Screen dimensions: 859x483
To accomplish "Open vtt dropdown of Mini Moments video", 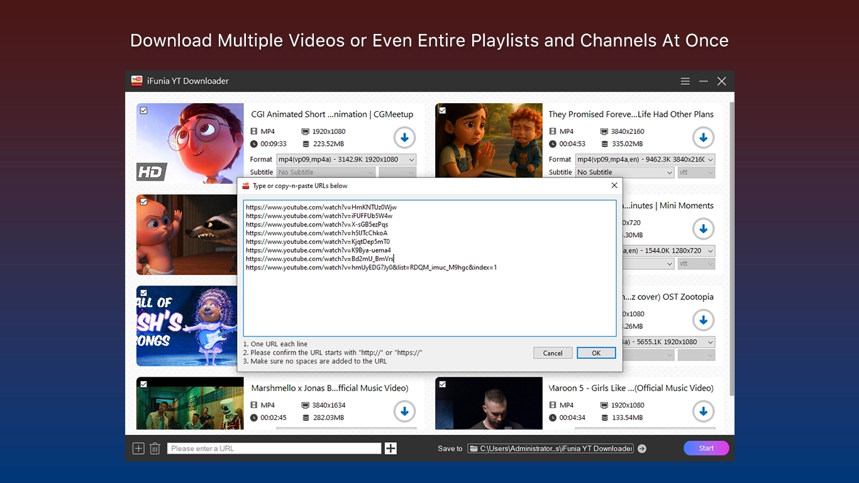I will [696, 264].
